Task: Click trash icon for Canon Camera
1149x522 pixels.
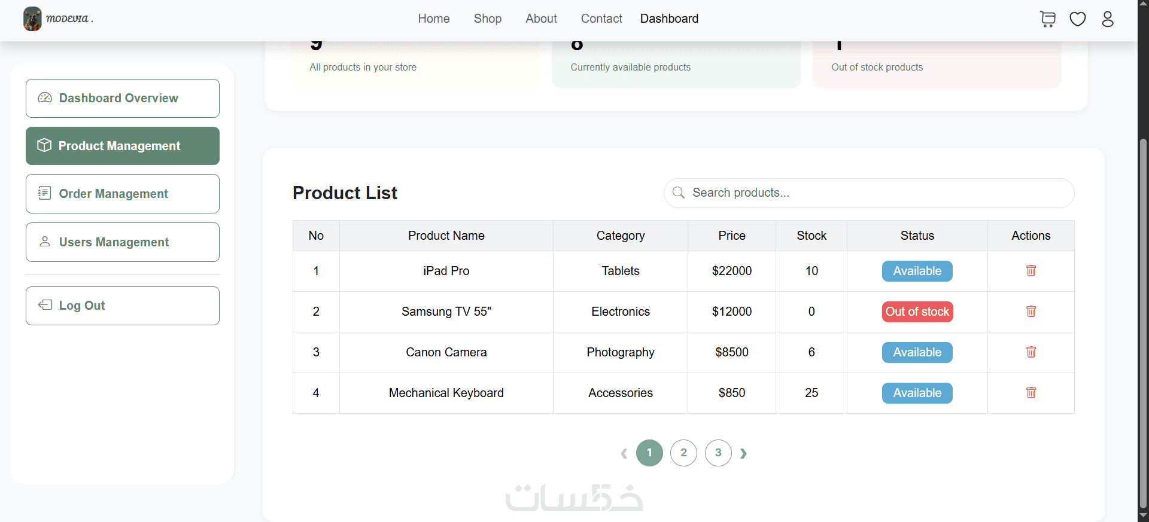Action: [x=1031, y=352]
